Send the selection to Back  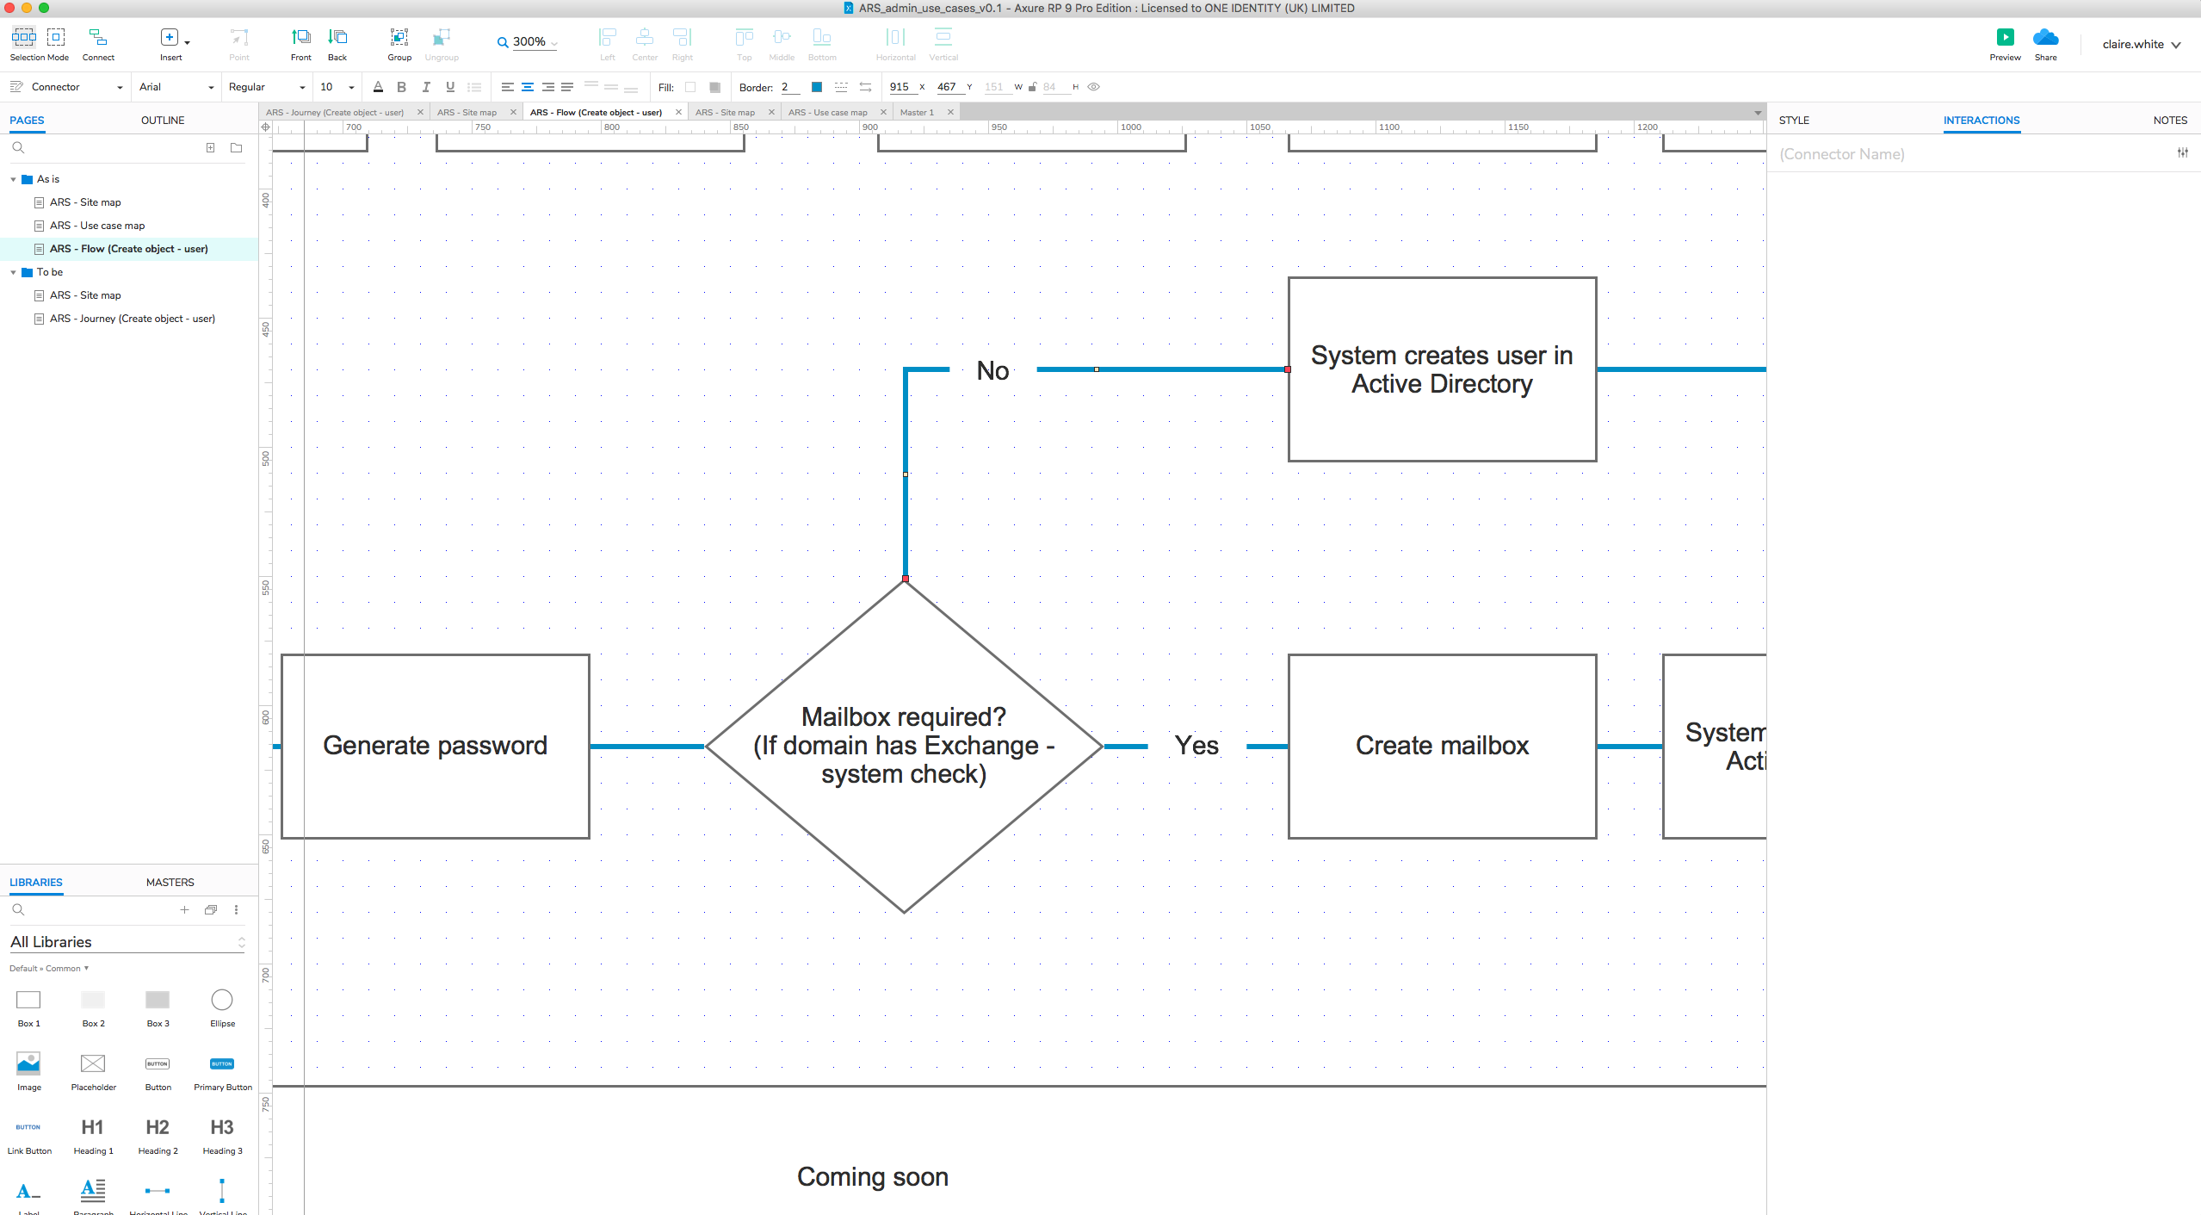[x=337, y=38]
